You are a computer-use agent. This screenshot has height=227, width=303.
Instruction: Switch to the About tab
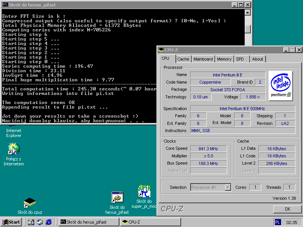click(258, 59)
